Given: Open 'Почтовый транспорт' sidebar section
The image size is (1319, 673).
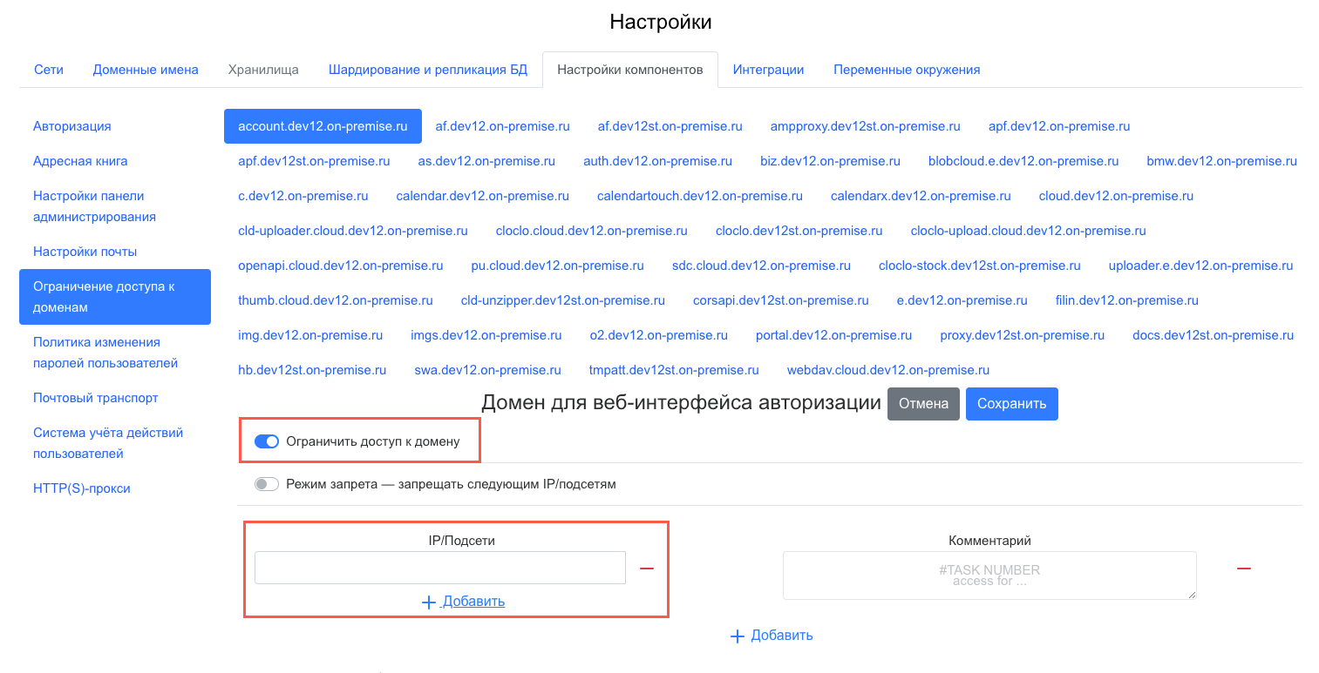Looking at the screenshot, I should click(x=96, y=398).
